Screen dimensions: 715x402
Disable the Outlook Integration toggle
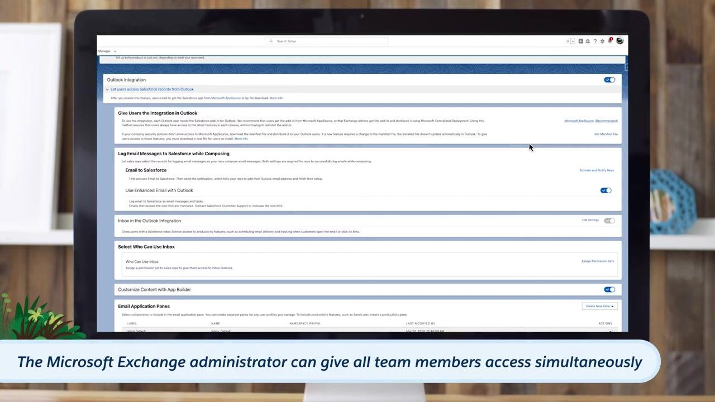[609, 80]
